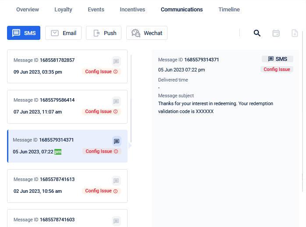Click info icon beside Config Issue, 07 Jun card
The width and height of the screenshot is (306, 227).
point(116,112)
